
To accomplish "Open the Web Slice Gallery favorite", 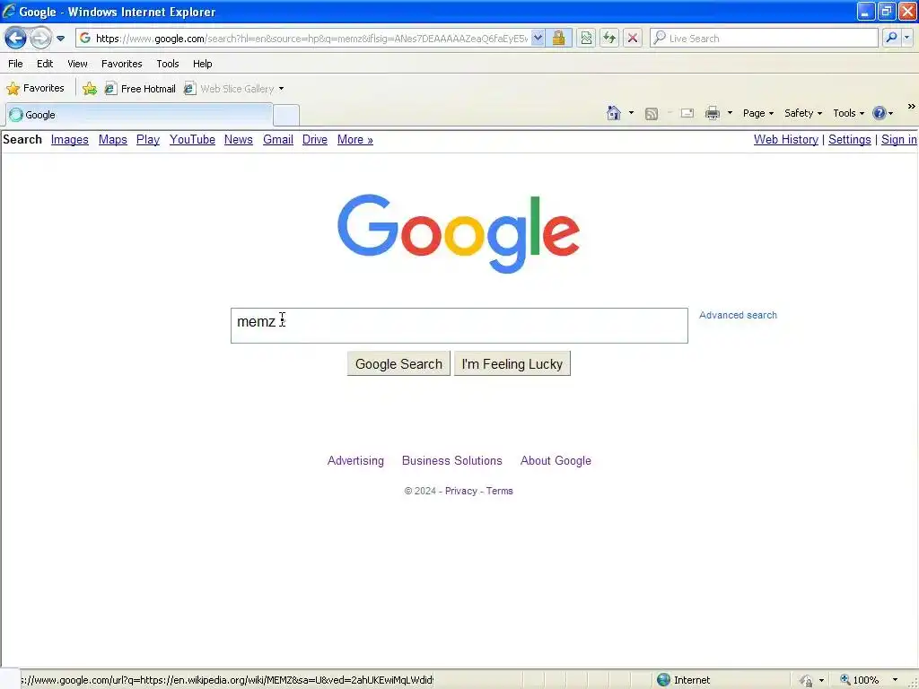I will (x=229, y=89).
